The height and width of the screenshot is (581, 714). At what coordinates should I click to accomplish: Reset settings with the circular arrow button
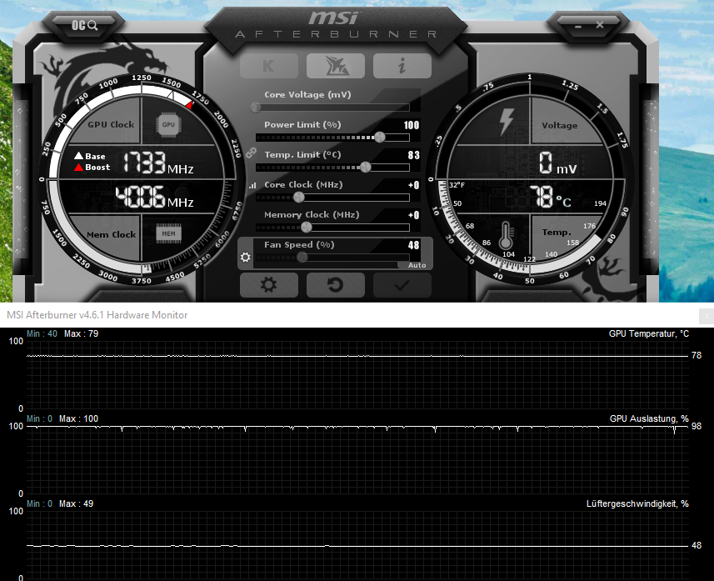click(336, 285)
